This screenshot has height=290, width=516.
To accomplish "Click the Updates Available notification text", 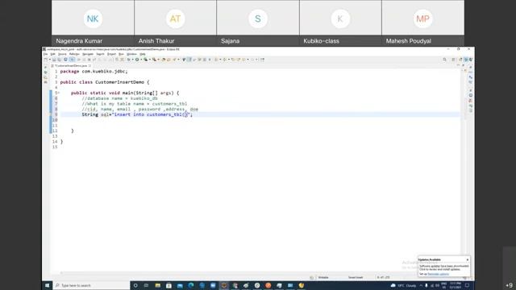I will 443,267.
